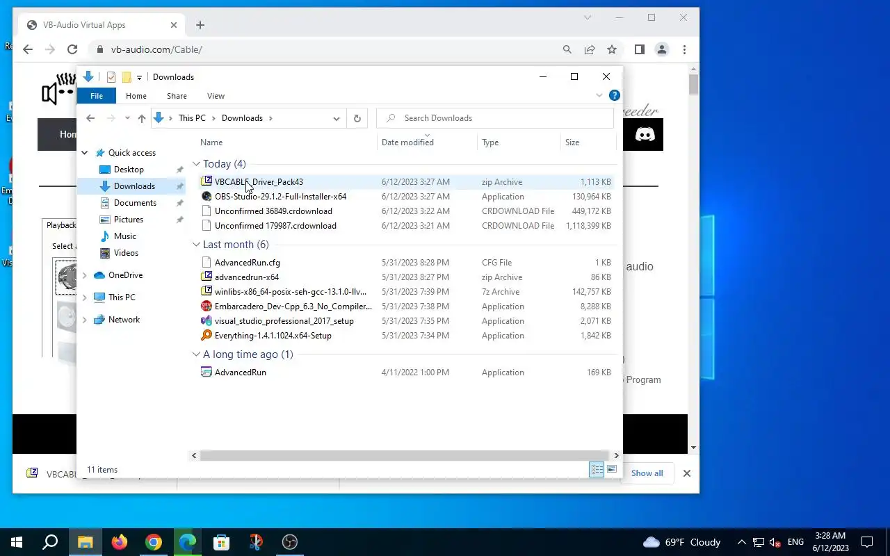Collapse the A long time ago group
Viewport: 890px width, 556px height.
(x=196, y=354)
